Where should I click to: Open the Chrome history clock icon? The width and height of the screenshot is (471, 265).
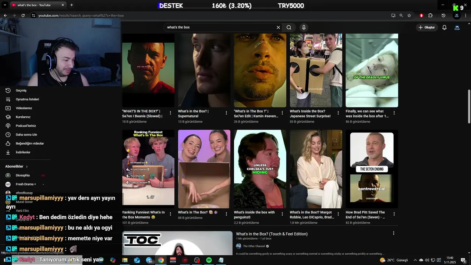pos(443,15)
